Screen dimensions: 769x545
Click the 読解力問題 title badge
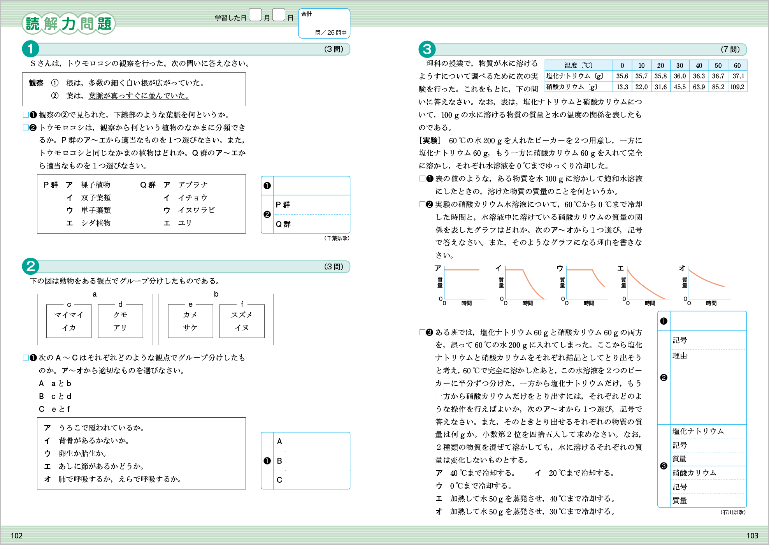click(69, 24)
